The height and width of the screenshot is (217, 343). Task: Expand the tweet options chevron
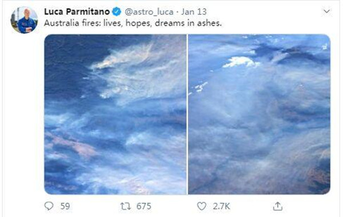(326, 11)
